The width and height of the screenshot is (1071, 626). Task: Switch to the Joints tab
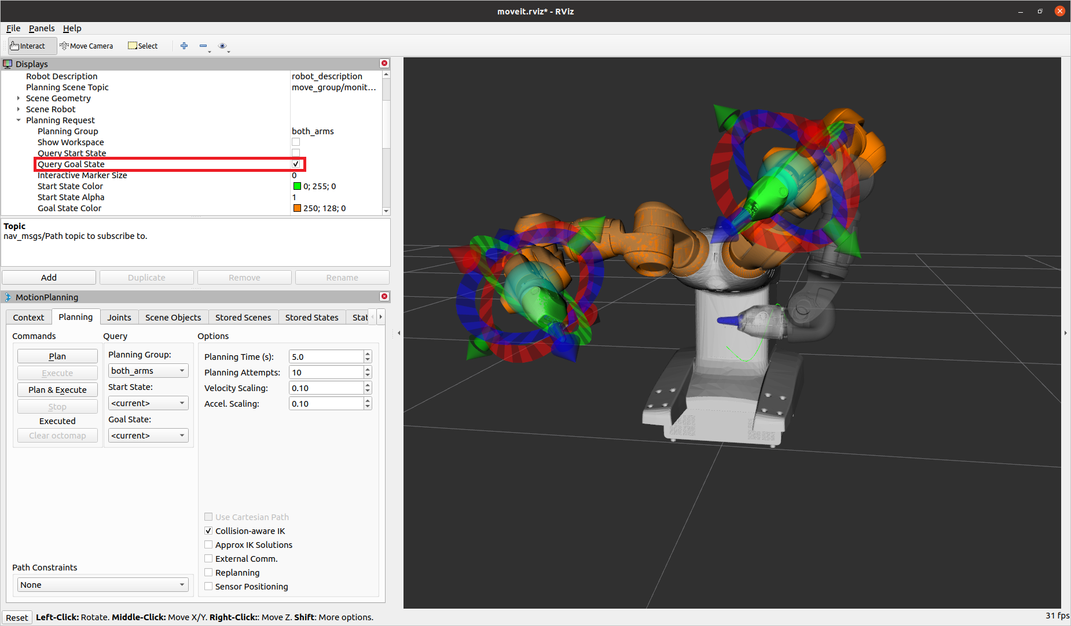119,318
